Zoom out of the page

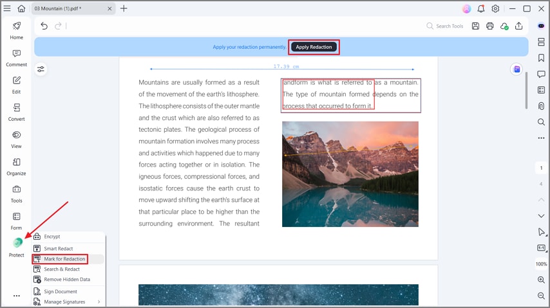pyautogui.click(x=541, y=296)
